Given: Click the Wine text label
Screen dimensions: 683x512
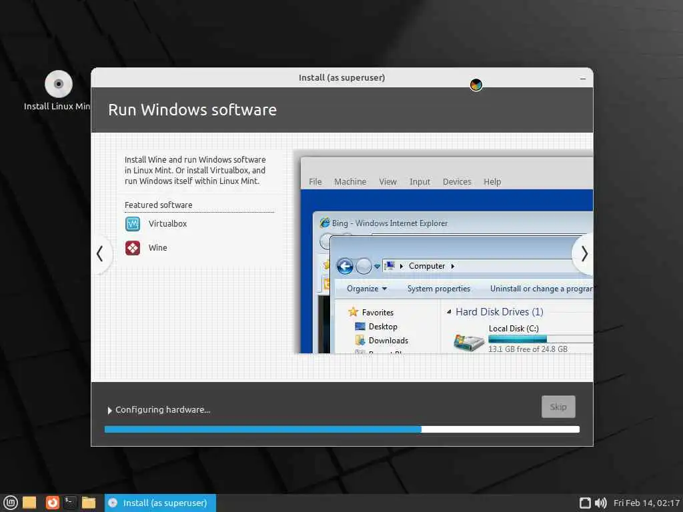Looking at the screenshot, I should click(157, 248).
